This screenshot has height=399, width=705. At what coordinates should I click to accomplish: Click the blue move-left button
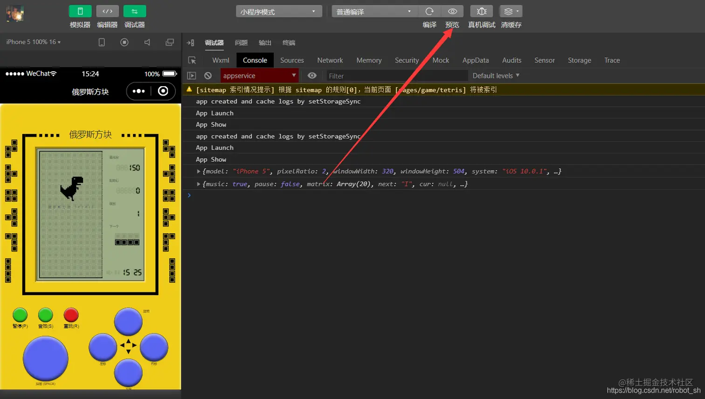click(103, 347)
